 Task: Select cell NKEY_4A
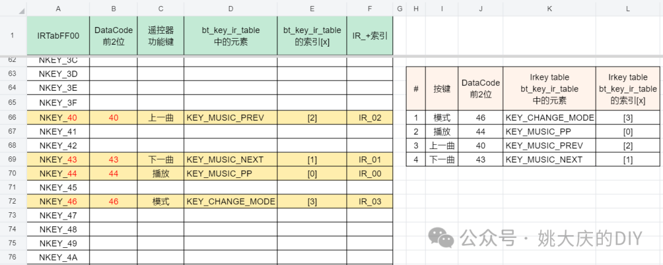[x=58, y=258]
